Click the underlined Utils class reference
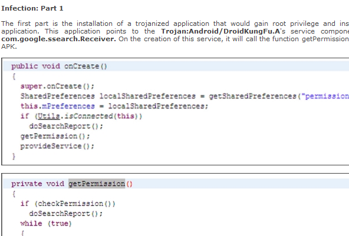This screenshot has width=349, height=236. click(x=49, y=116)
